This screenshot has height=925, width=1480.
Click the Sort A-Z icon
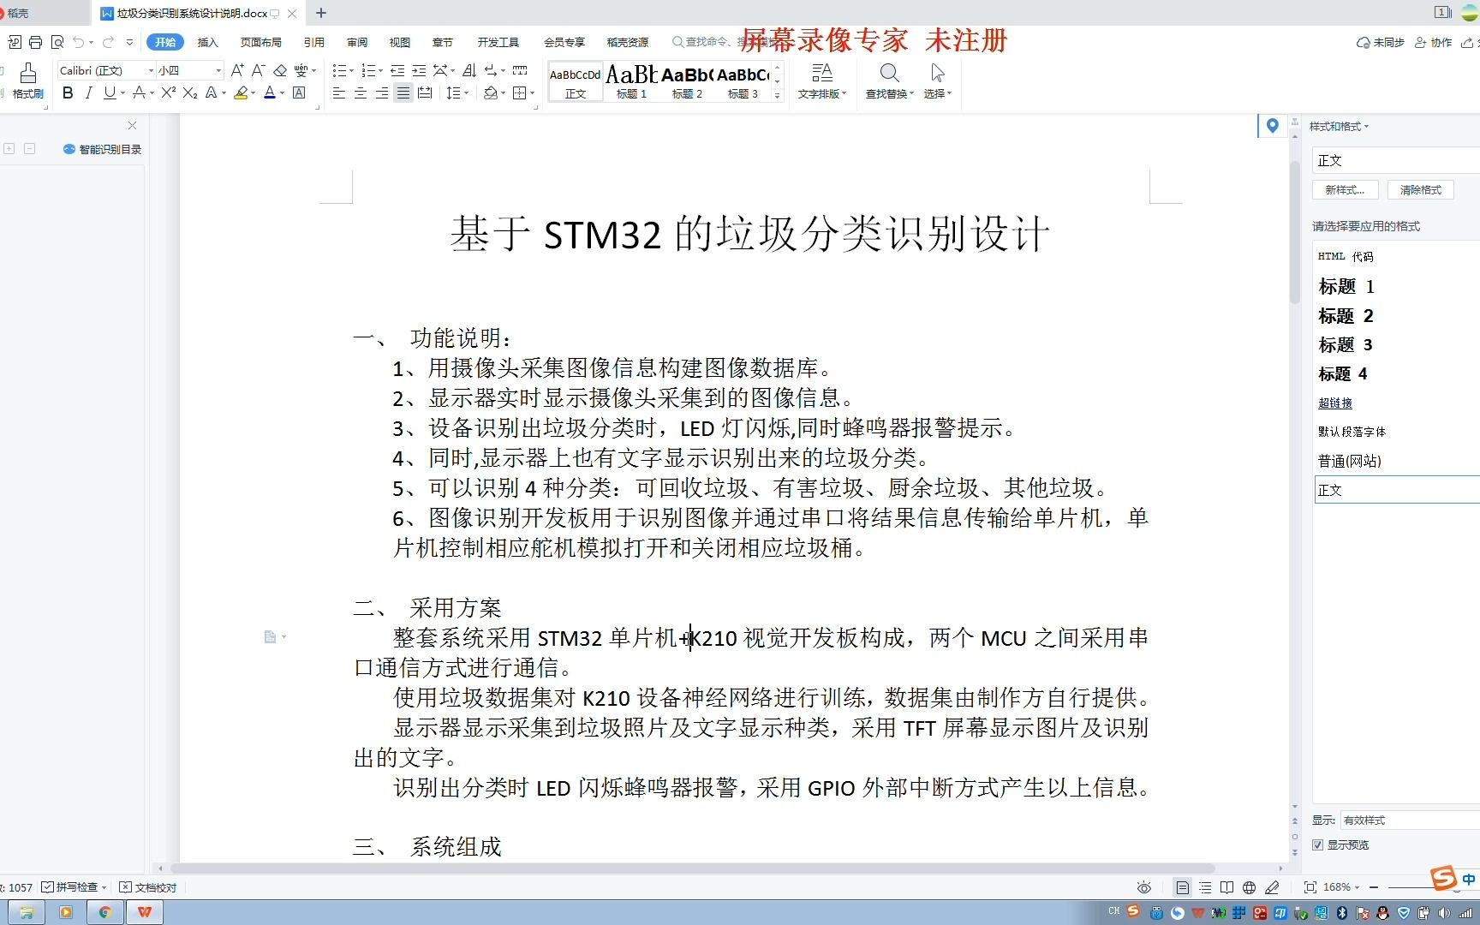click(x=468, y=70)
